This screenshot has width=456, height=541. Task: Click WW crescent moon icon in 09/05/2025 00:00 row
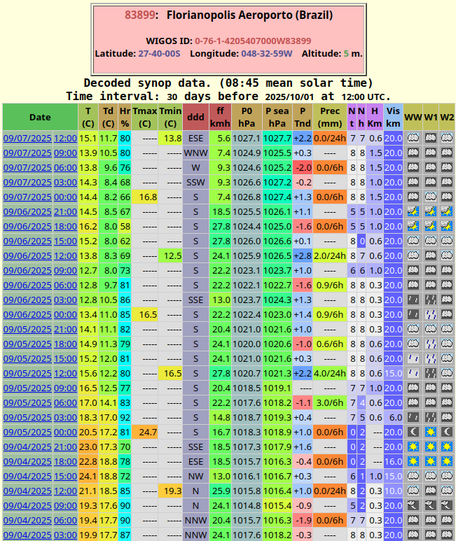[413, 432]
